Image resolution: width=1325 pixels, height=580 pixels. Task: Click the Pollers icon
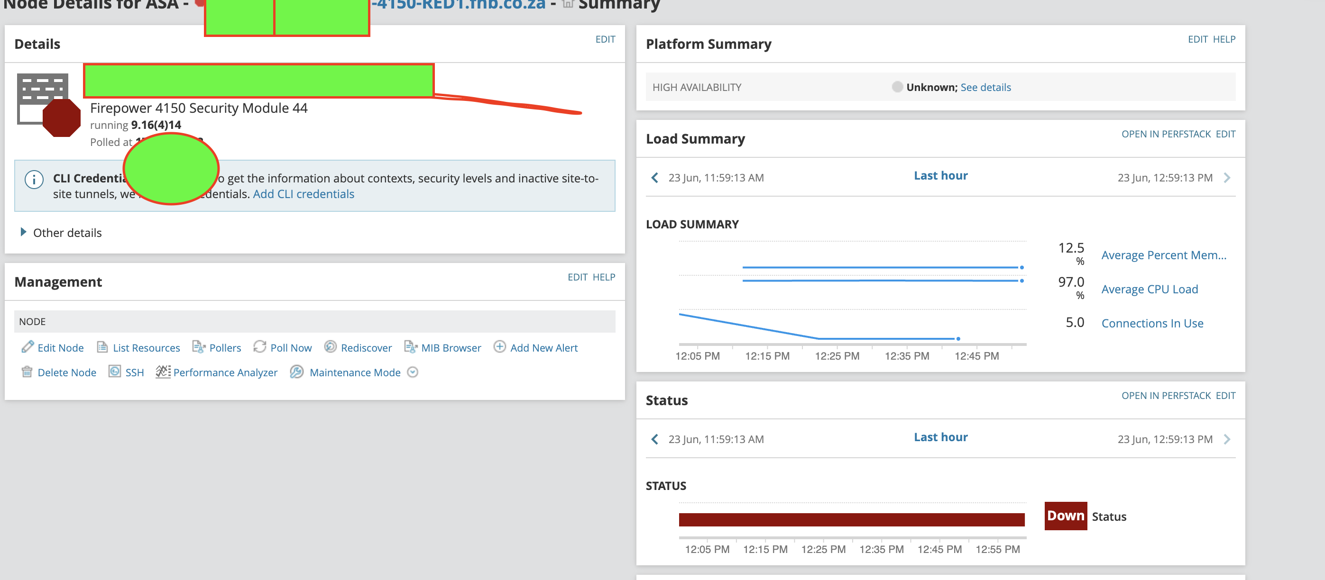[x=199, y=347]
